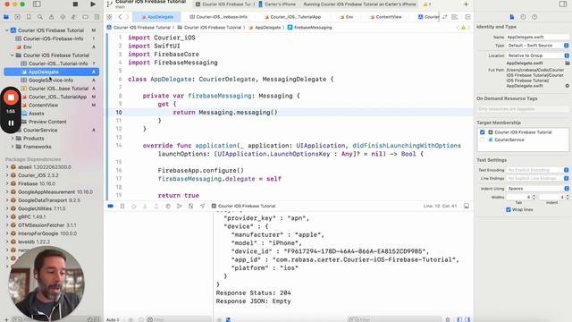This screenshot has height=322, width=572.
Task: Open the Issue navigator warning icon
Action: pos(52,17)
